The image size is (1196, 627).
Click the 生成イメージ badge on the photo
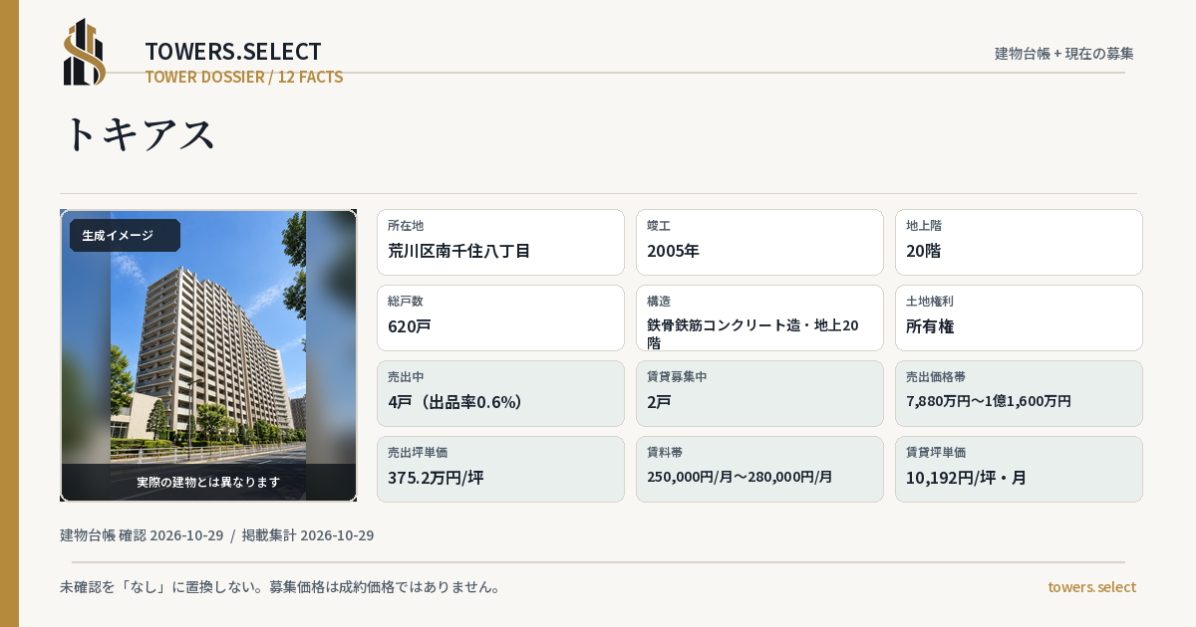[125, 235]
